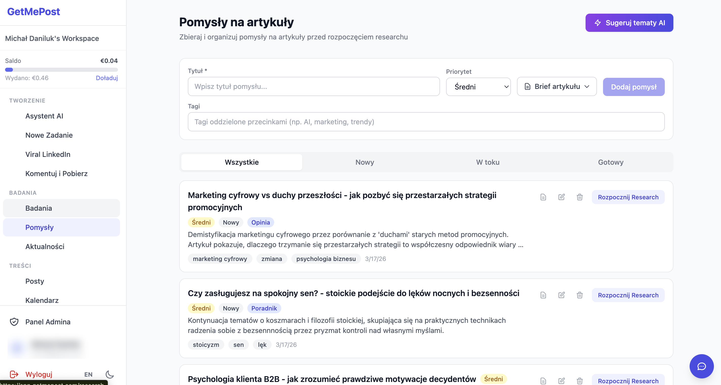Screen dimensions: 721x385
Task: Open the stoicyzm tag on the sleep idea
Action: (x=206, y=345)
